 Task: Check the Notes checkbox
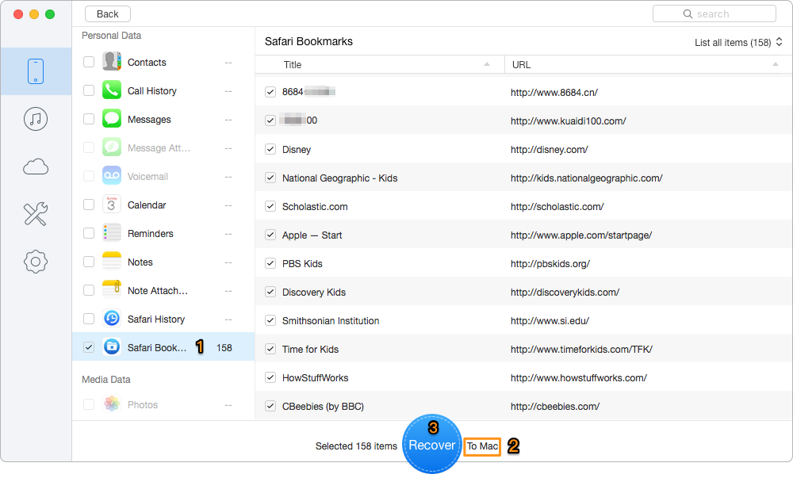89,262
